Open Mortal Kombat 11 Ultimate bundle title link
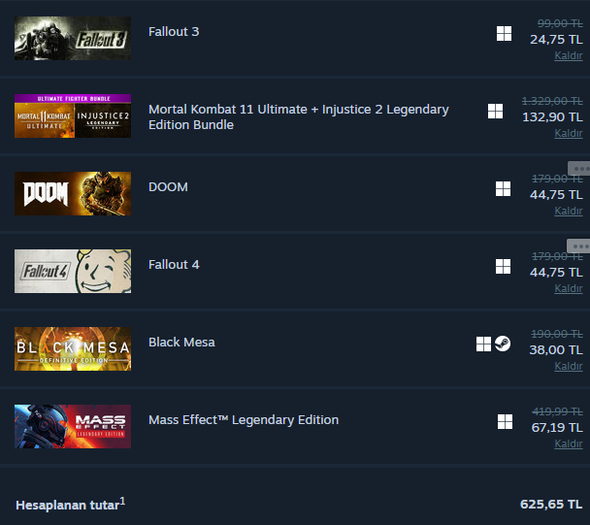 coord(298,117)
